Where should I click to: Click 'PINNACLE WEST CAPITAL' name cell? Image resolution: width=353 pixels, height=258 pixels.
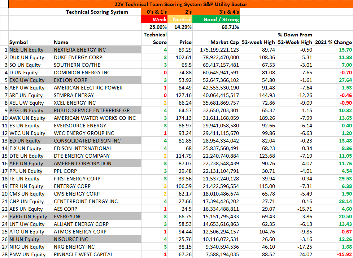[97, 254]
